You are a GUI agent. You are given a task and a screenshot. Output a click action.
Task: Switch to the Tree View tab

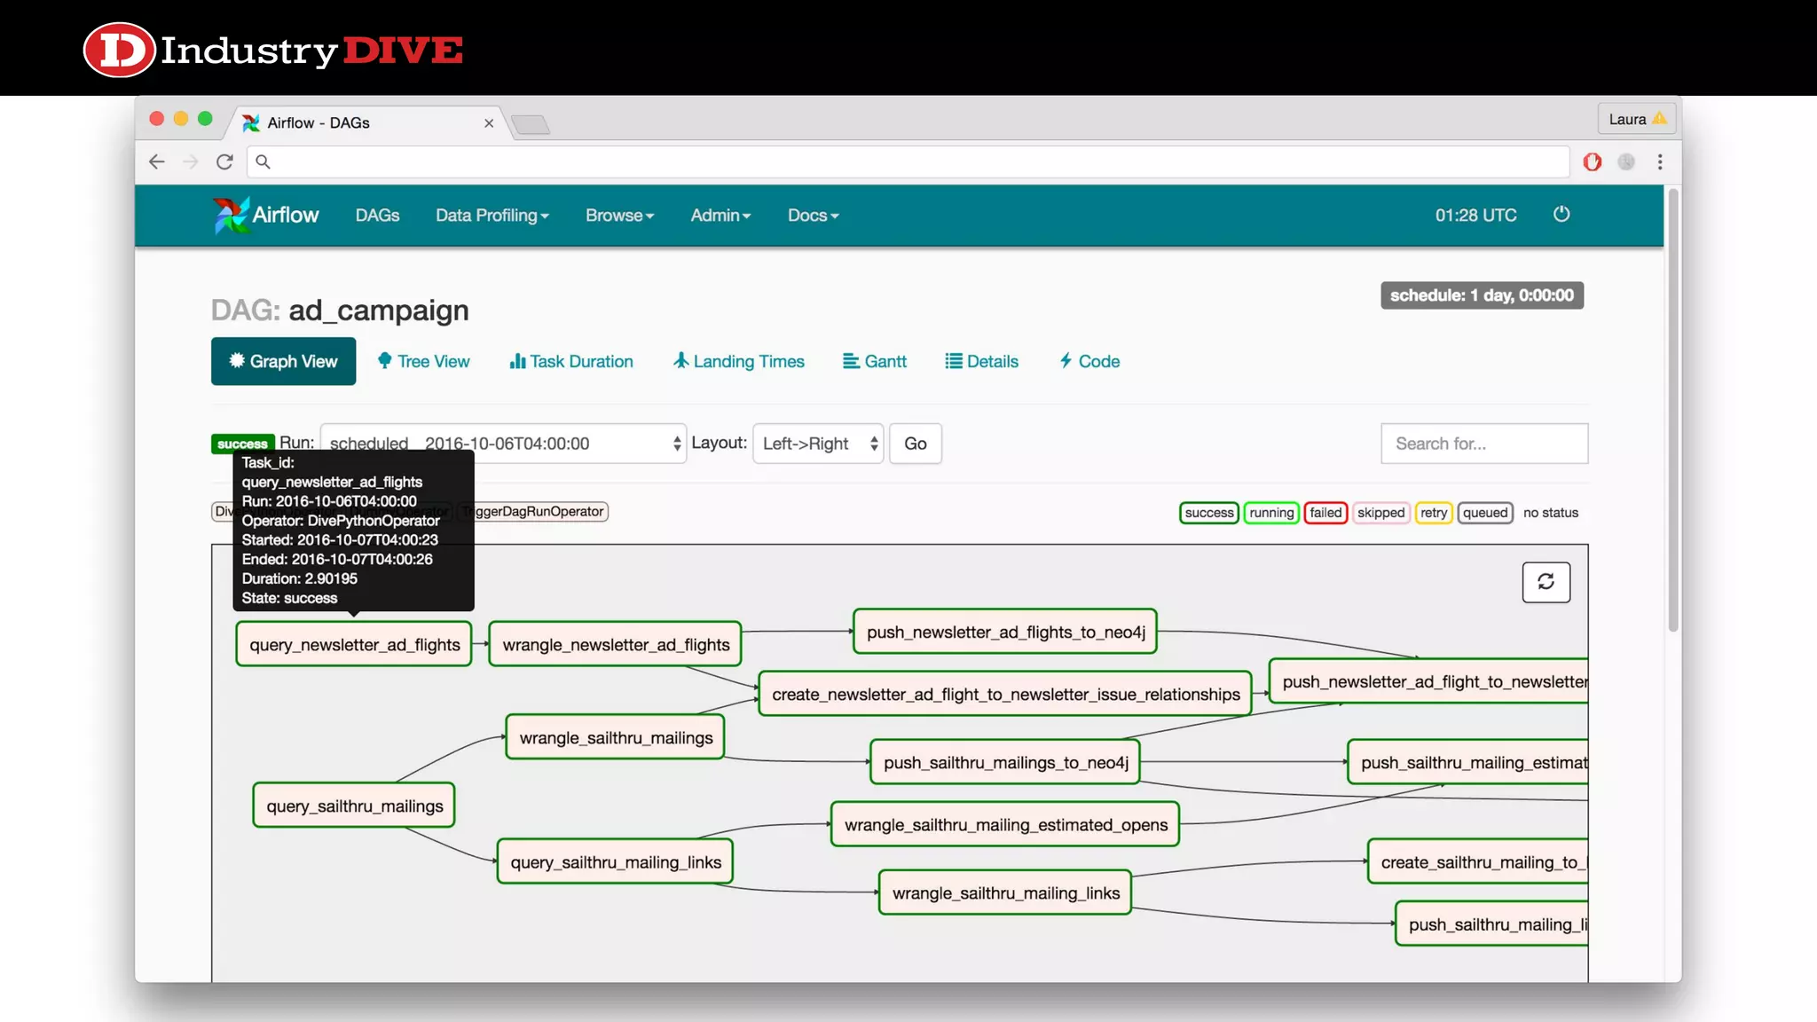tap(423, 361)
